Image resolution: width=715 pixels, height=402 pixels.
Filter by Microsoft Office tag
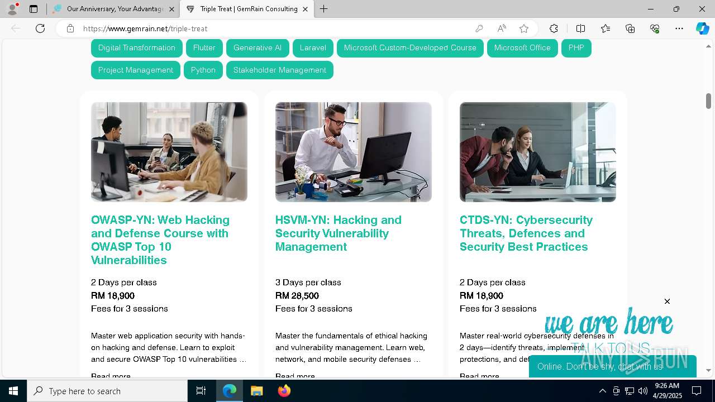click(x=522, y=48)
